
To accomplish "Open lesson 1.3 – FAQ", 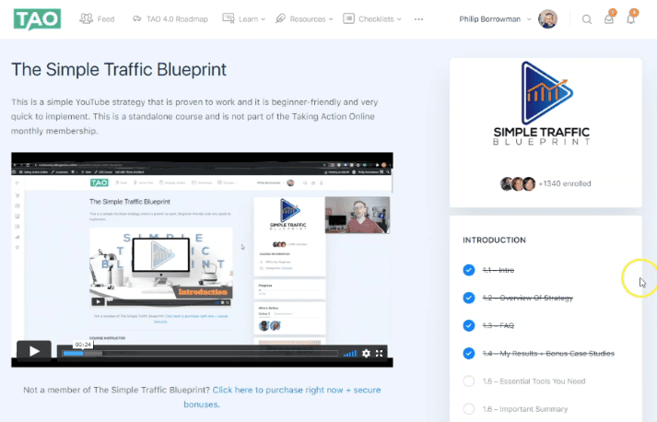I will (499, 325).
